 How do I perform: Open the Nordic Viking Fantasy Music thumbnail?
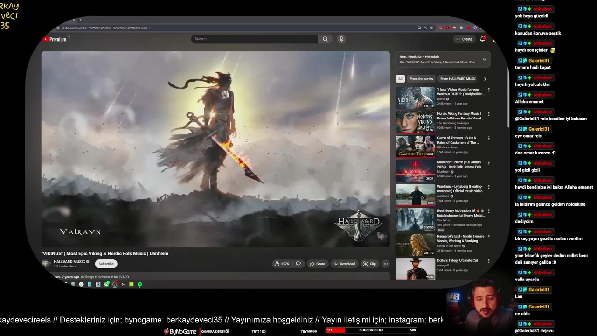[x=415, y=122]
